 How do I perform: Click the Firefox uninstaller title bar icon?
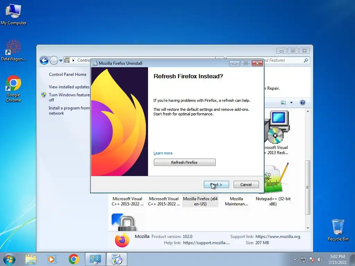point(95,63)
